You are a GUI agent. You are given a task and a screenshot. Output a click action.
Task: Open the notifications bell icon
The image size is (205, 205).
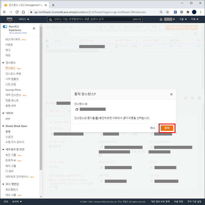[161, 19]
